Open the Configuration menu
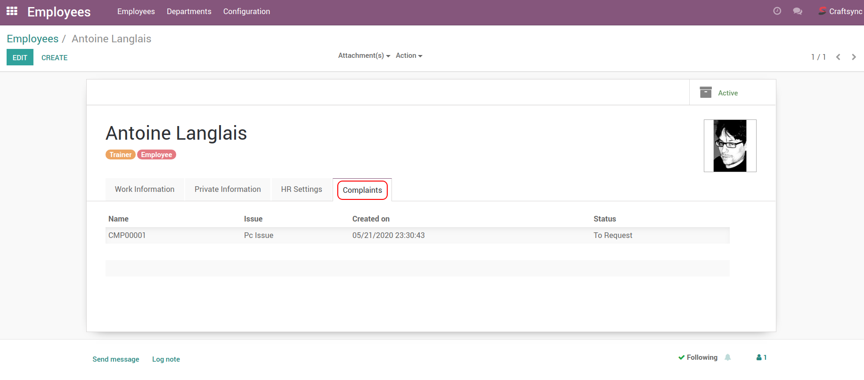The image size is (864, 380). point(246,11)
